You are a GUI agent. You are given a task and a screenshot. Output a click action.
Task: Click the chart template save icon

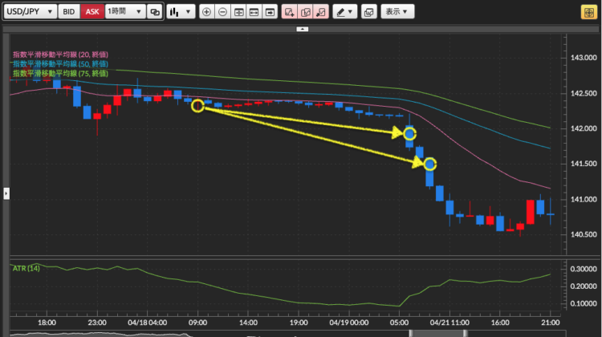pyautogui.click(x=368, y=12)
